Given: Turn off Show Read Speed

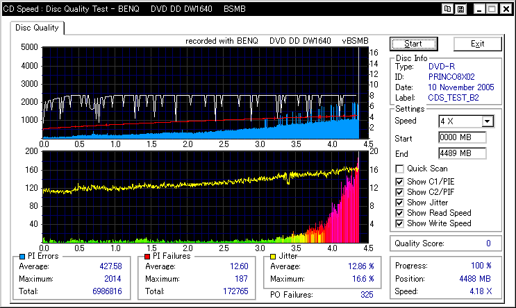Looking at the screenshot, I should point(399,213).
